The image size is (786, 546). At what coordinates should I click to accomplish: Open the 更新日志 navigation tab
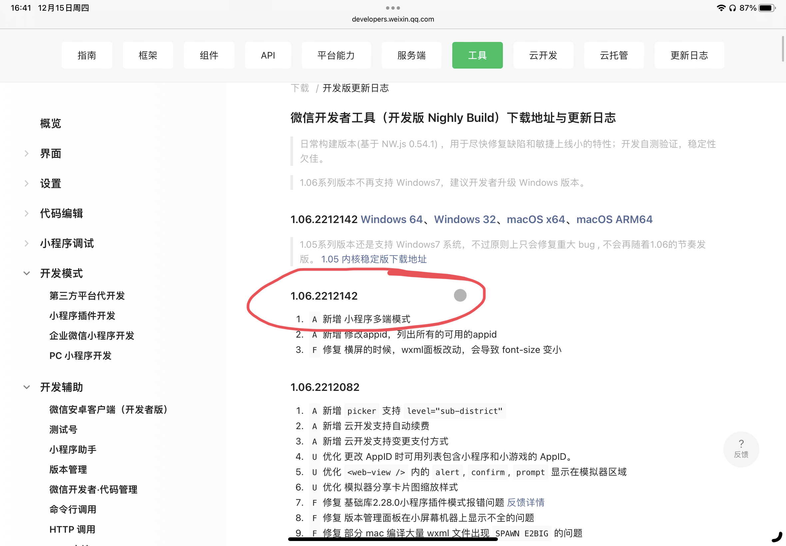689,55
